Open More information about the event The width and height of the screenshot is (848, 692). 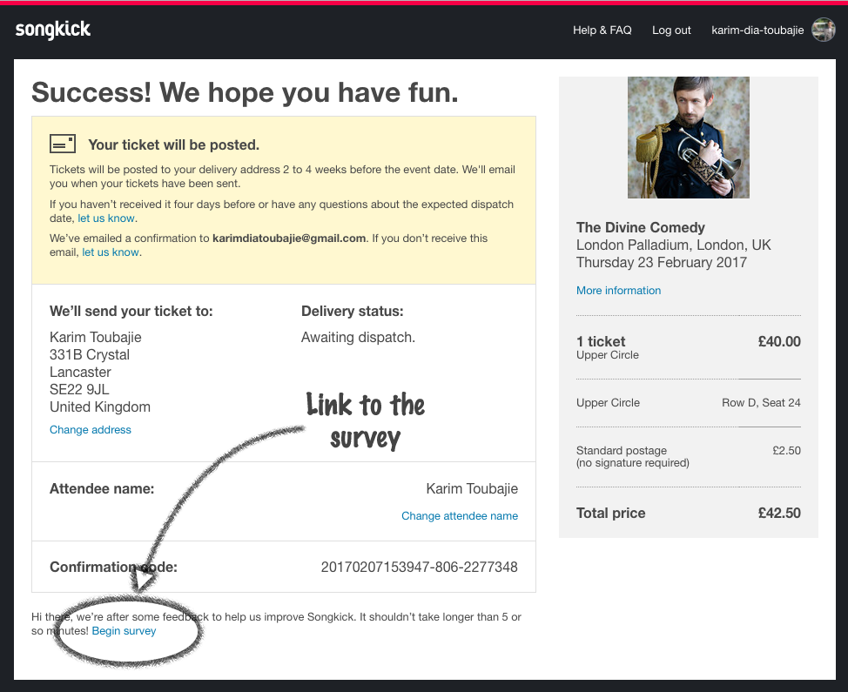[x=618, y=291]
